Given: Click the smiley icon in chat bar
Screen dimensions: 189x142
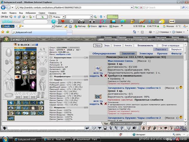Looking at the screenshot, I should [x=129, y=128].
